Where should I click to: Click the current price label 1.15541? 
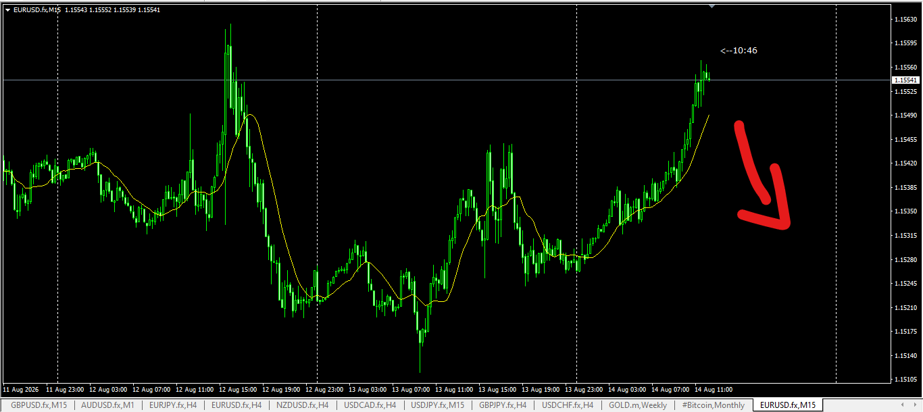click(x=905, y=80)
